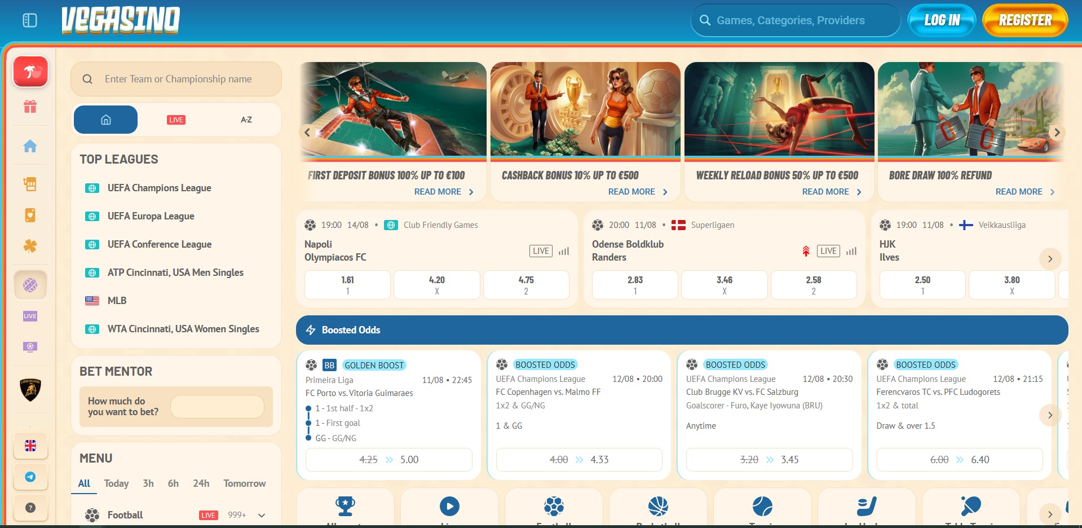Open the Telegram sidebar icon

(x=30, y=477)
